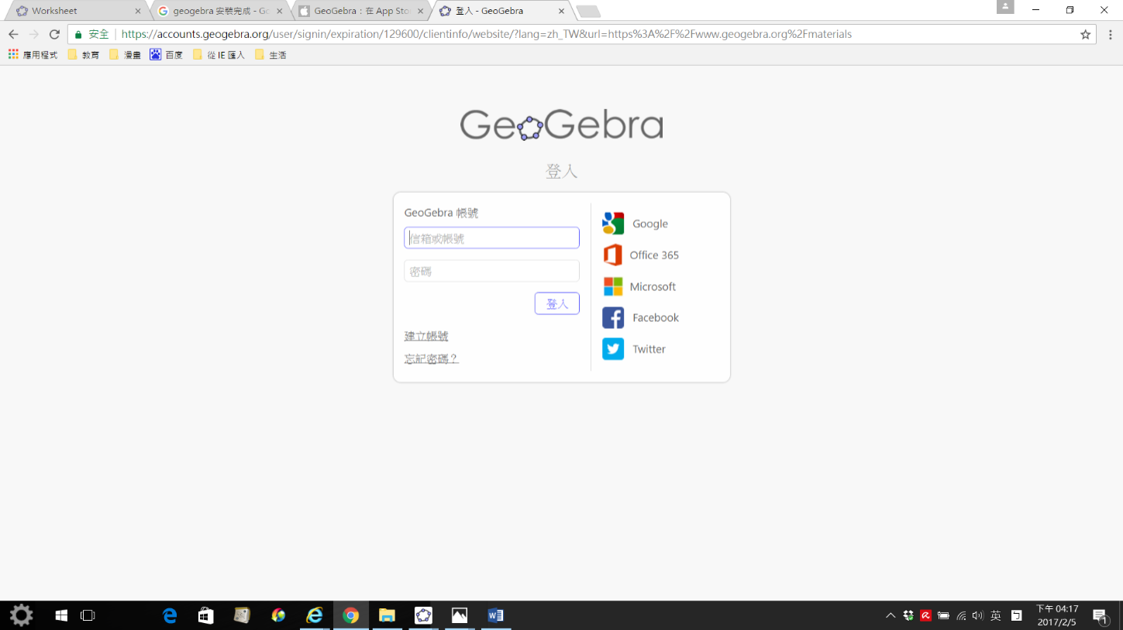Sign in with Google text link
1123x630 pixels.
tap(649, 224)
